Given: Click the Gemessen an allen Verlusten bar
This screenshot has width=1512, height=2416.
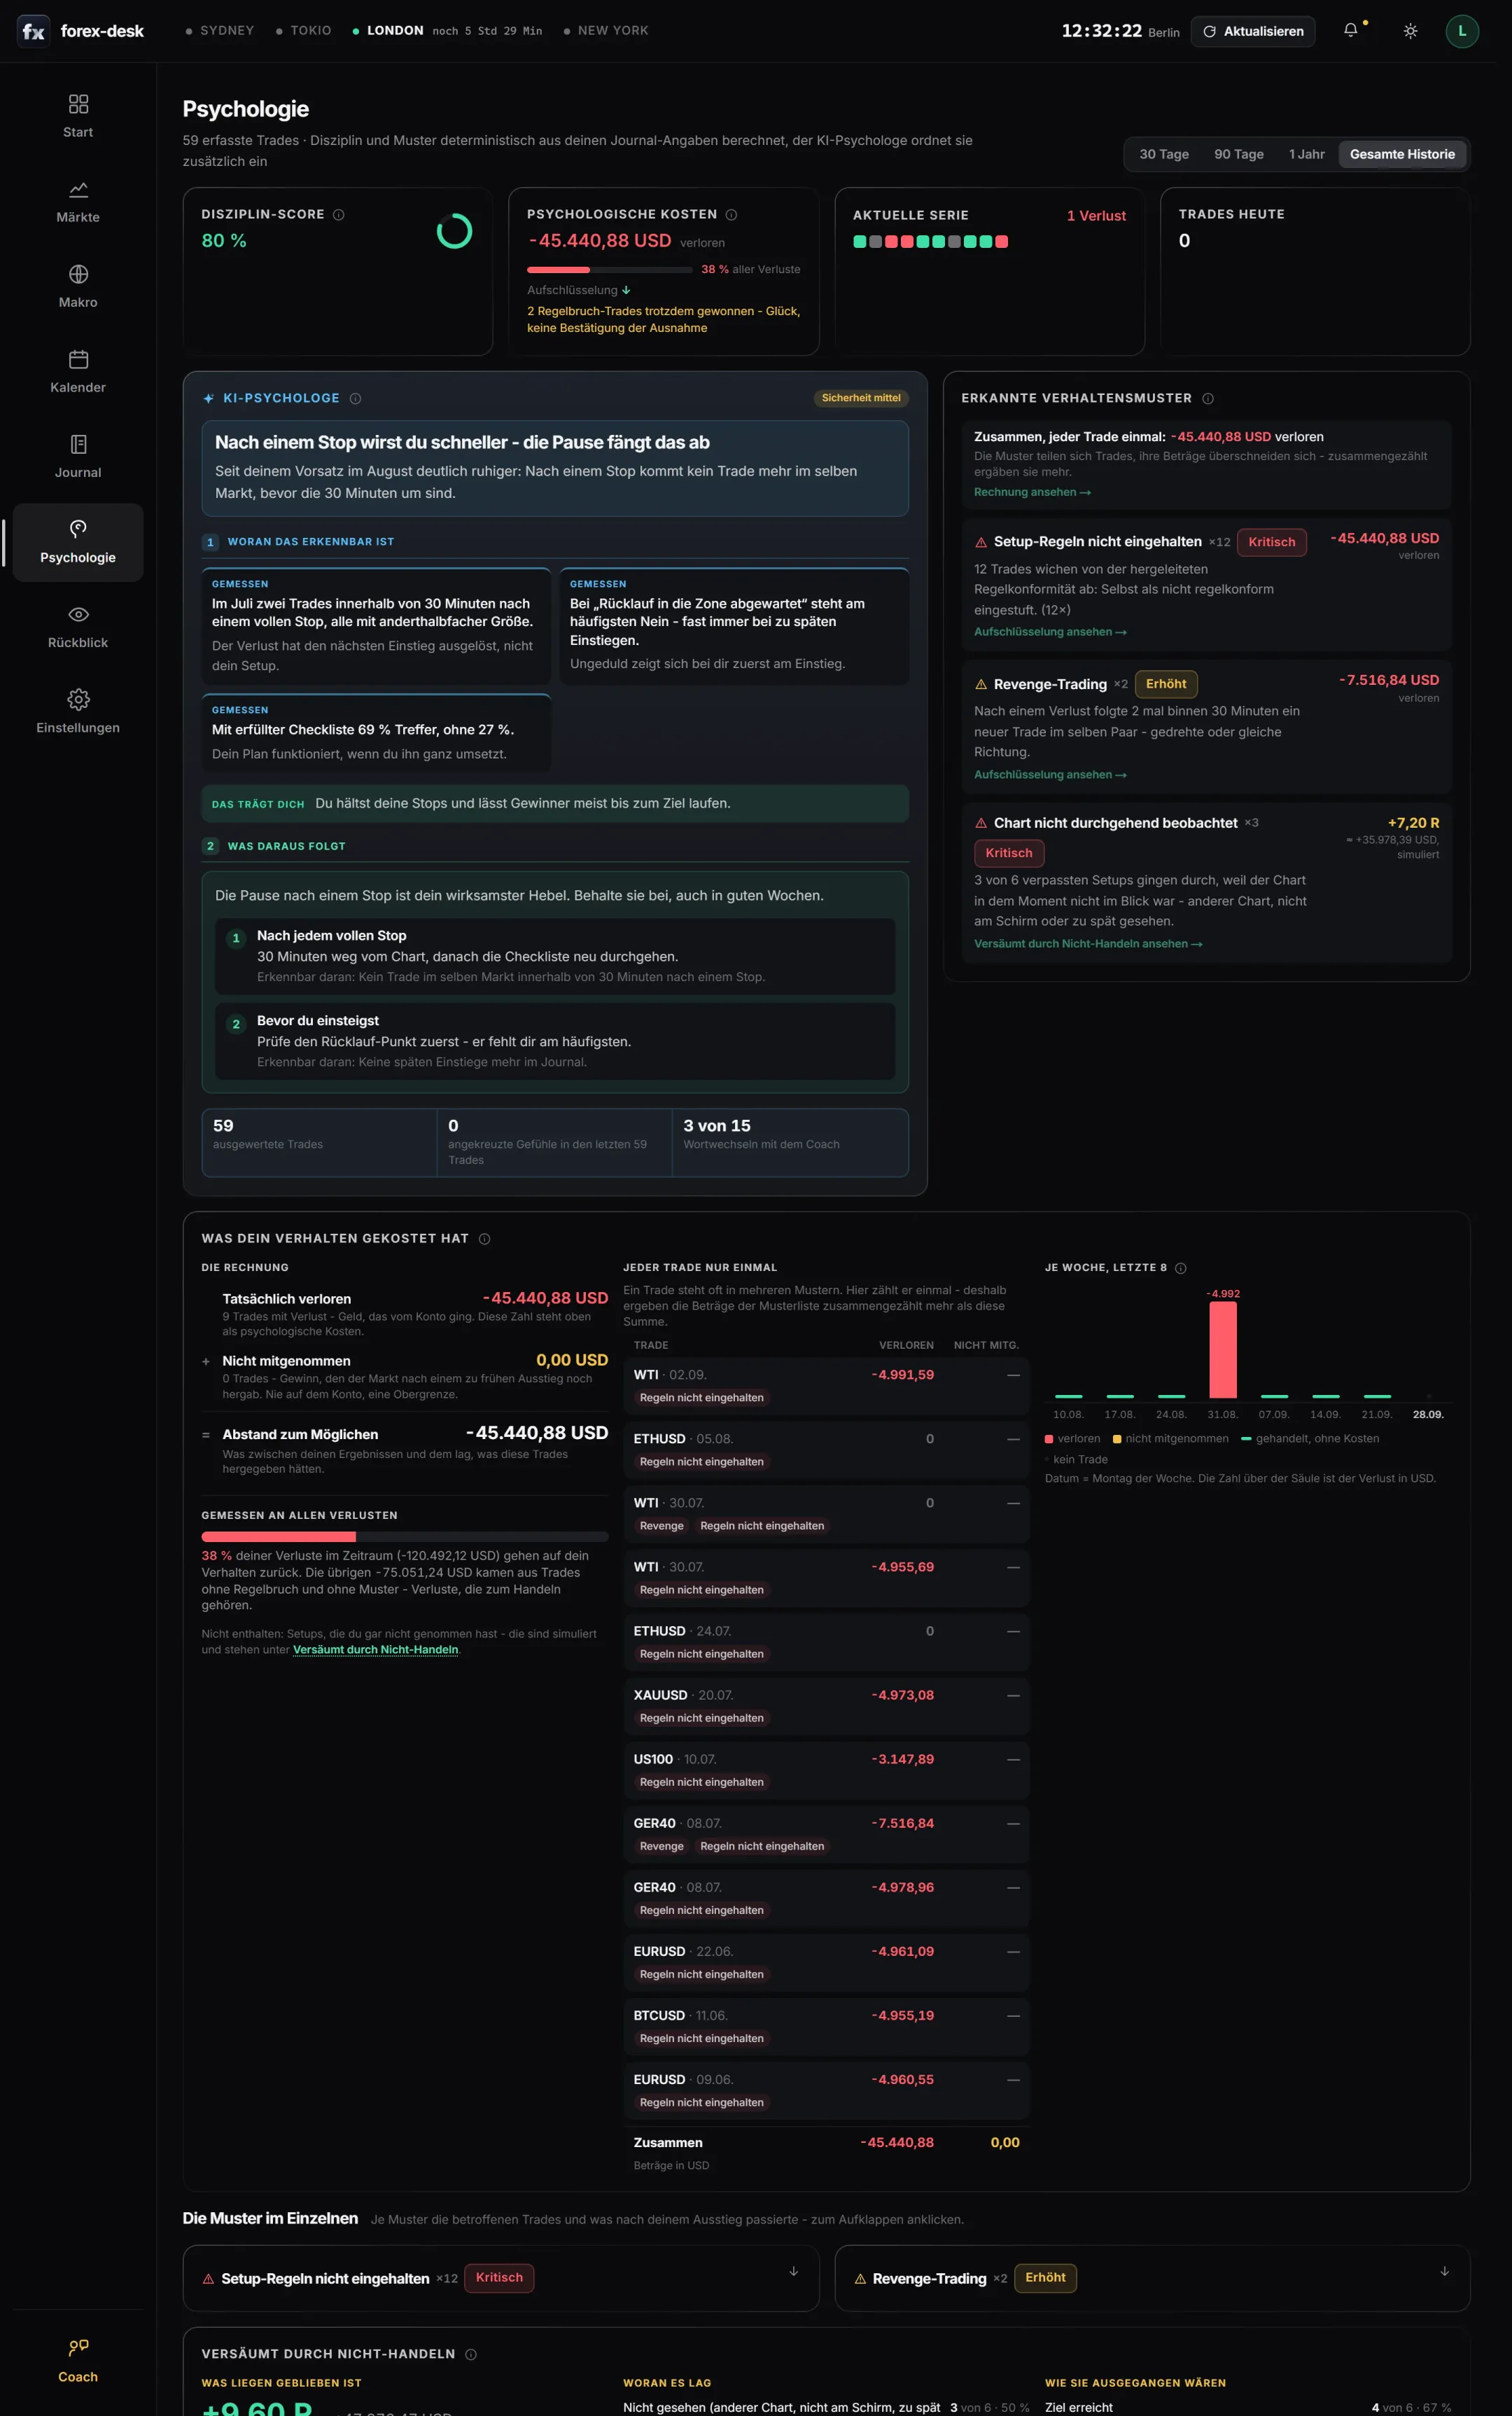Looking at the screenshot, I should (404, 1536).
